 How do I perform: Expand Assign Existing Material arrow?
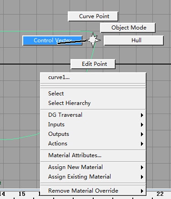[142, 177]
